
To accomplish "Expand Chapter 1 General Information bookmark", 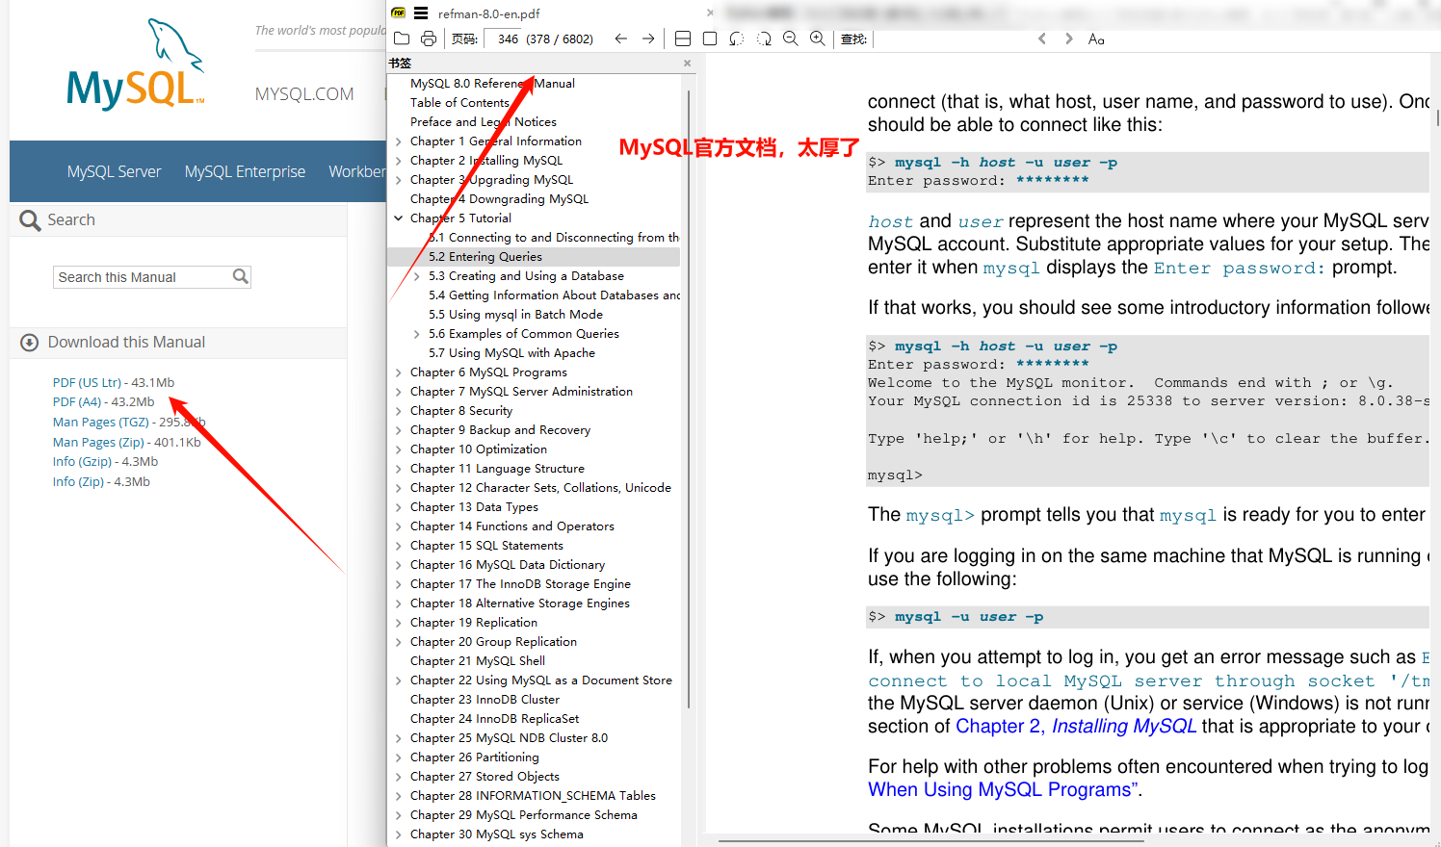I will [399, 141].
